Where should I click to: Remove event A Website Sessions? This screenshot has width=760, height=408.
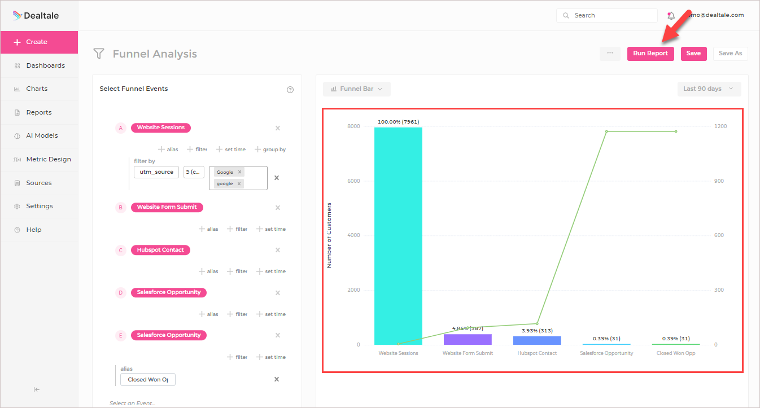pos(278,128)
